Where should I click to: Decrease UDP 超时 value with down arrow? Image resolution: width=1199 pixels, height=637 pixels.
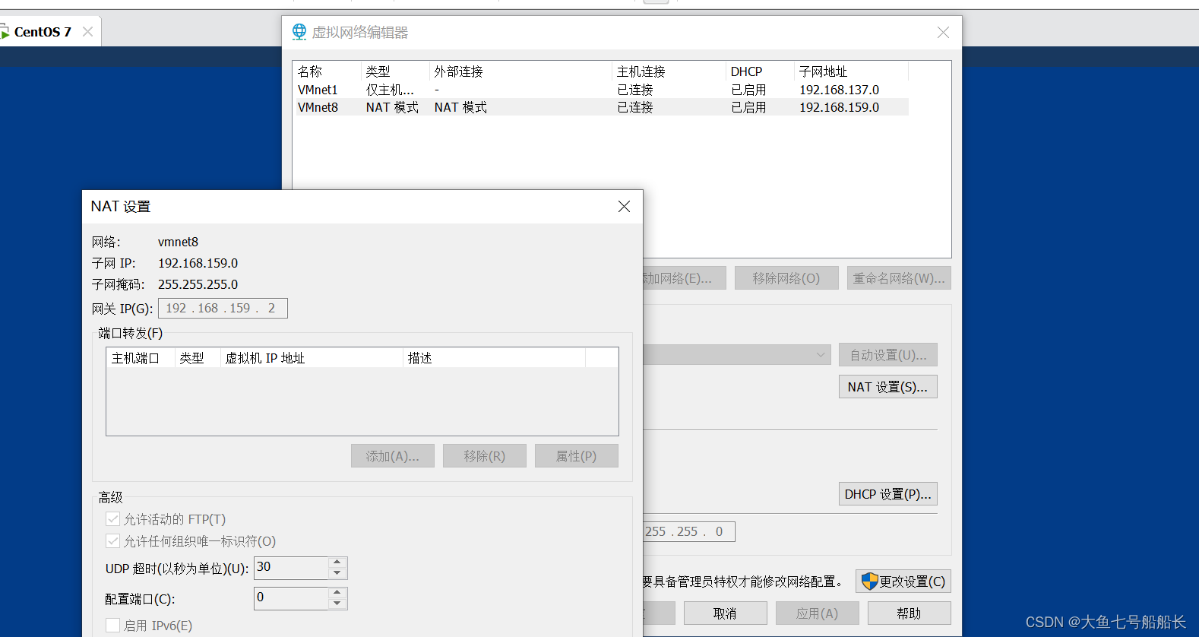pos(337,574)
